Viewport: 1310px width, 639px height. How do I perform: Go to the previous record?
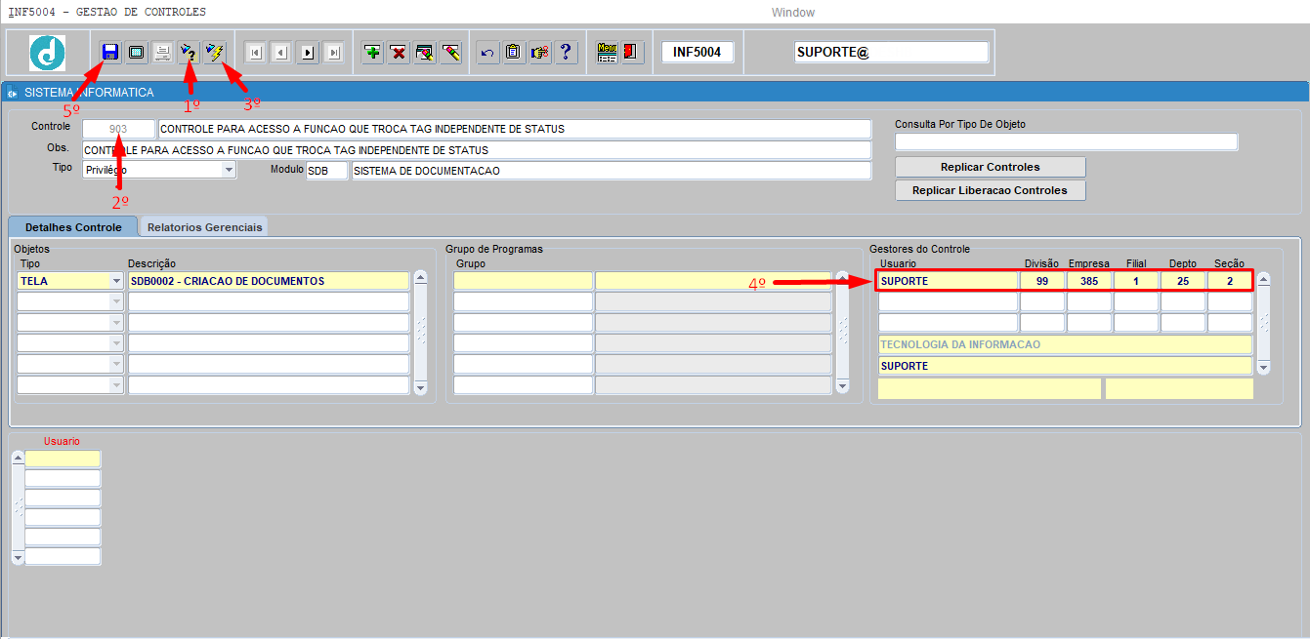point(281,53)
